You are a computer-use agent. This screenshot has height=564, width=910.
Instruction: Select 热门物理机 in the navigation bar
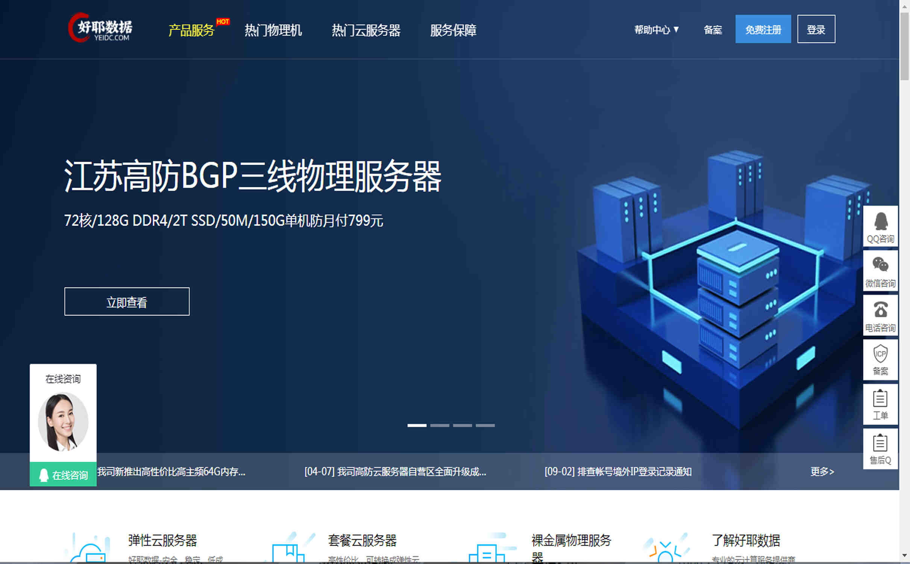[273, 30]
